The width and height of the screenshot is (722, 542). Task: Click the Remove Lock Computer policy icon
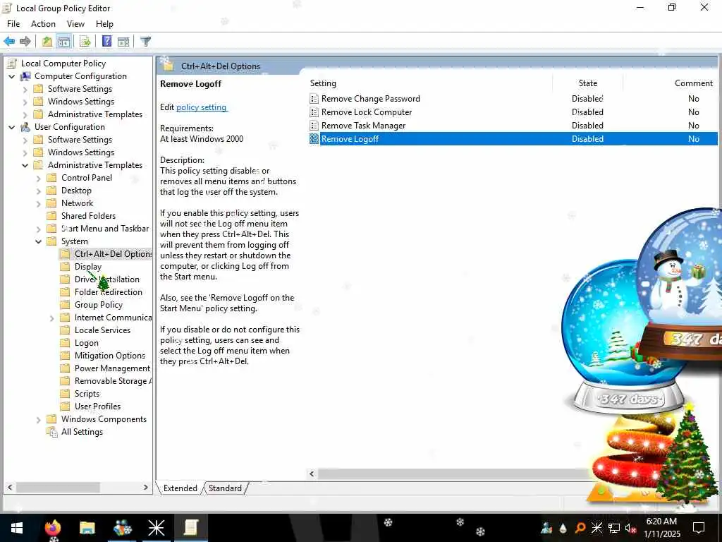(314, 112)
